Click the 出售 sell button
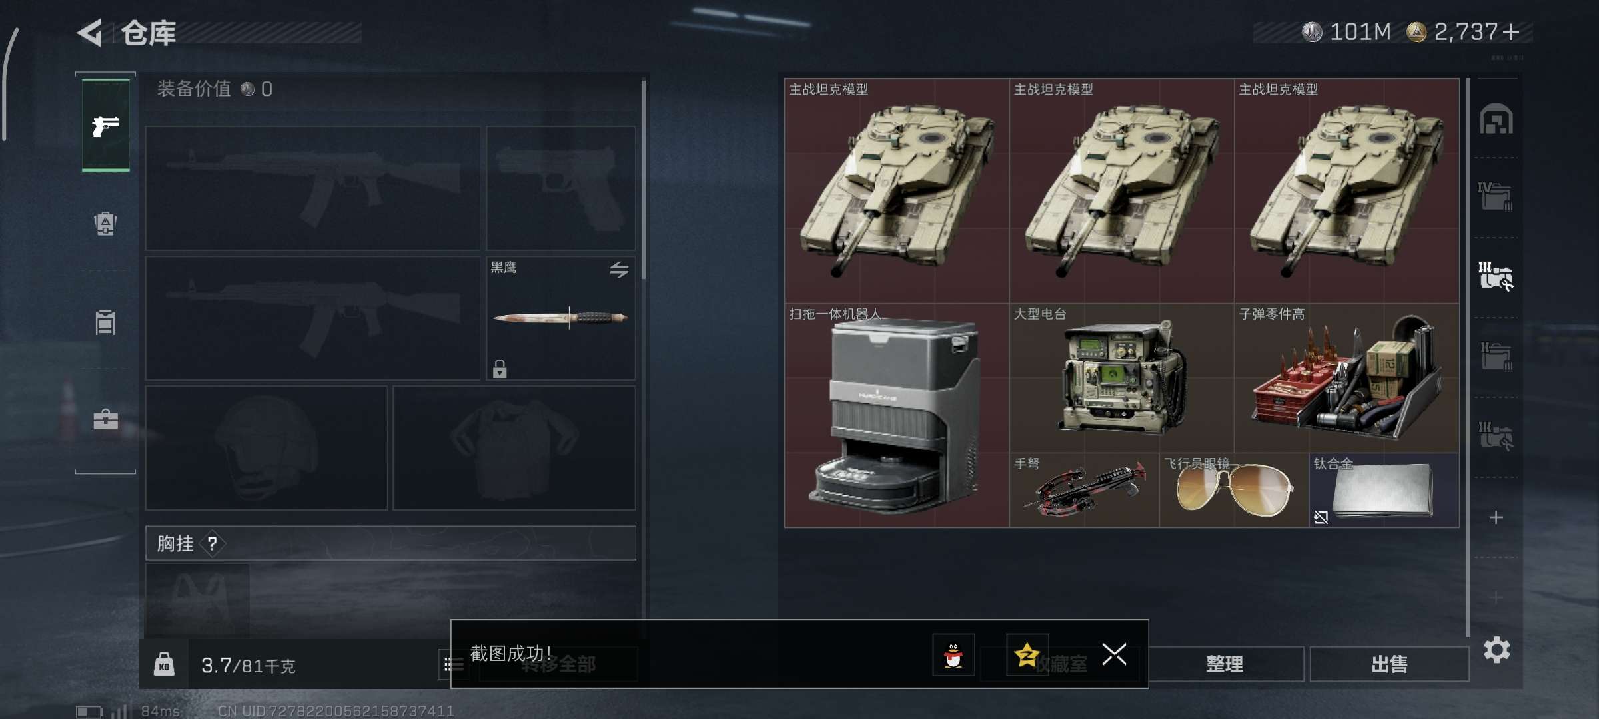 [x=1390, y=664]
